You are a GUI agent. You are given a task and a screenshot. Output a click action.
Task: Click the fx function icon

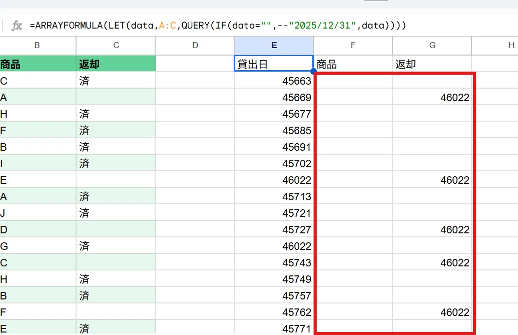tap(17, 26)
